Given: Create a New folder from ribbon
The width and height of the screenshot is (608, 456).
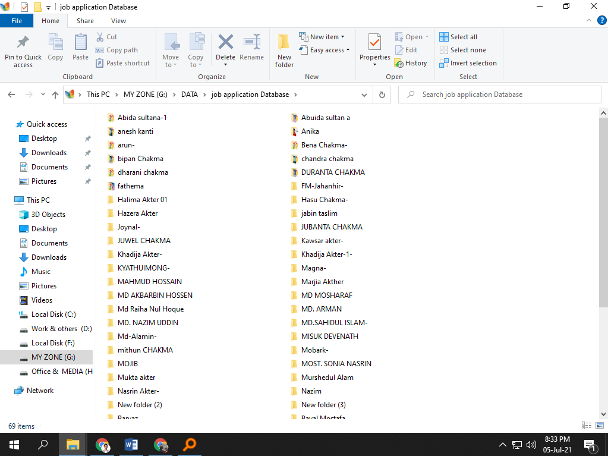Looking at the screenshot, I should (x=284, y=51).
